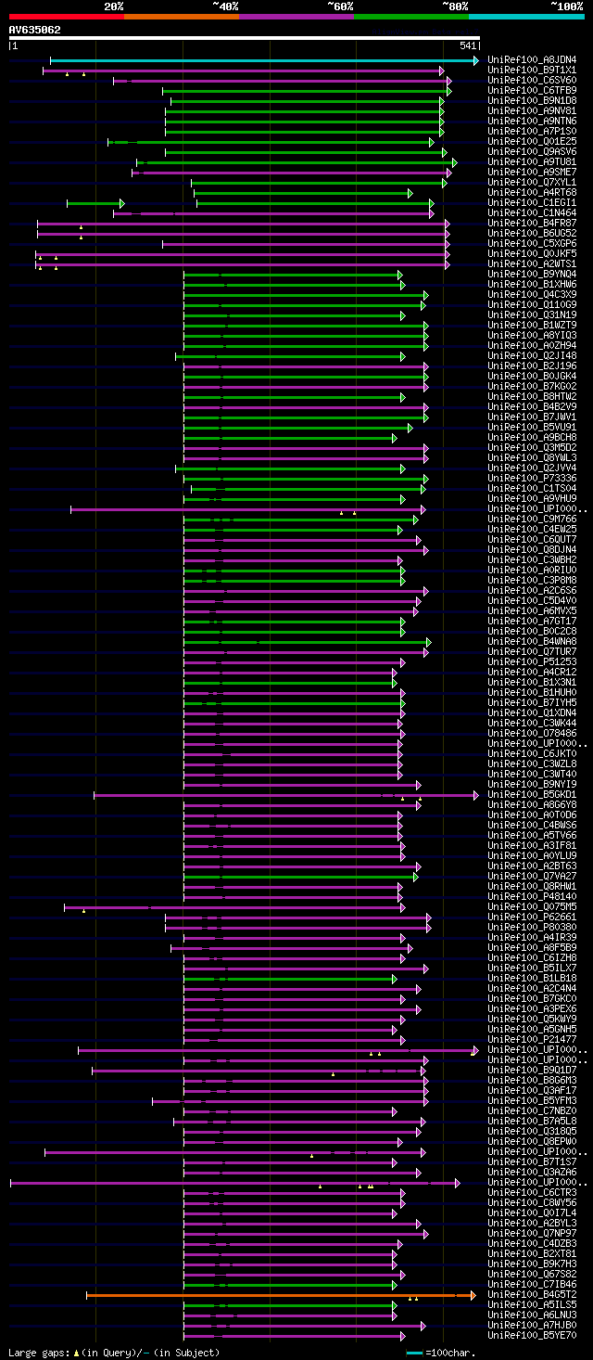Click label UniRef100_B4B2V9
Image resolution: width=593 pixels, height=1360 pixels.
(x=532, y=407)
